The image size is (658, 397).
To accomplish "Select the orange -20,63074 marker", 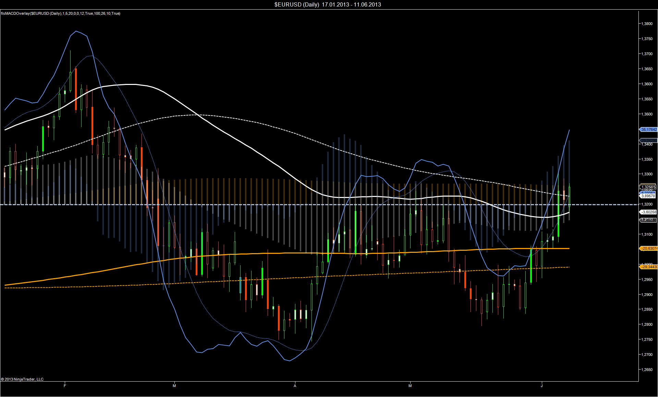I will (649, 248).
